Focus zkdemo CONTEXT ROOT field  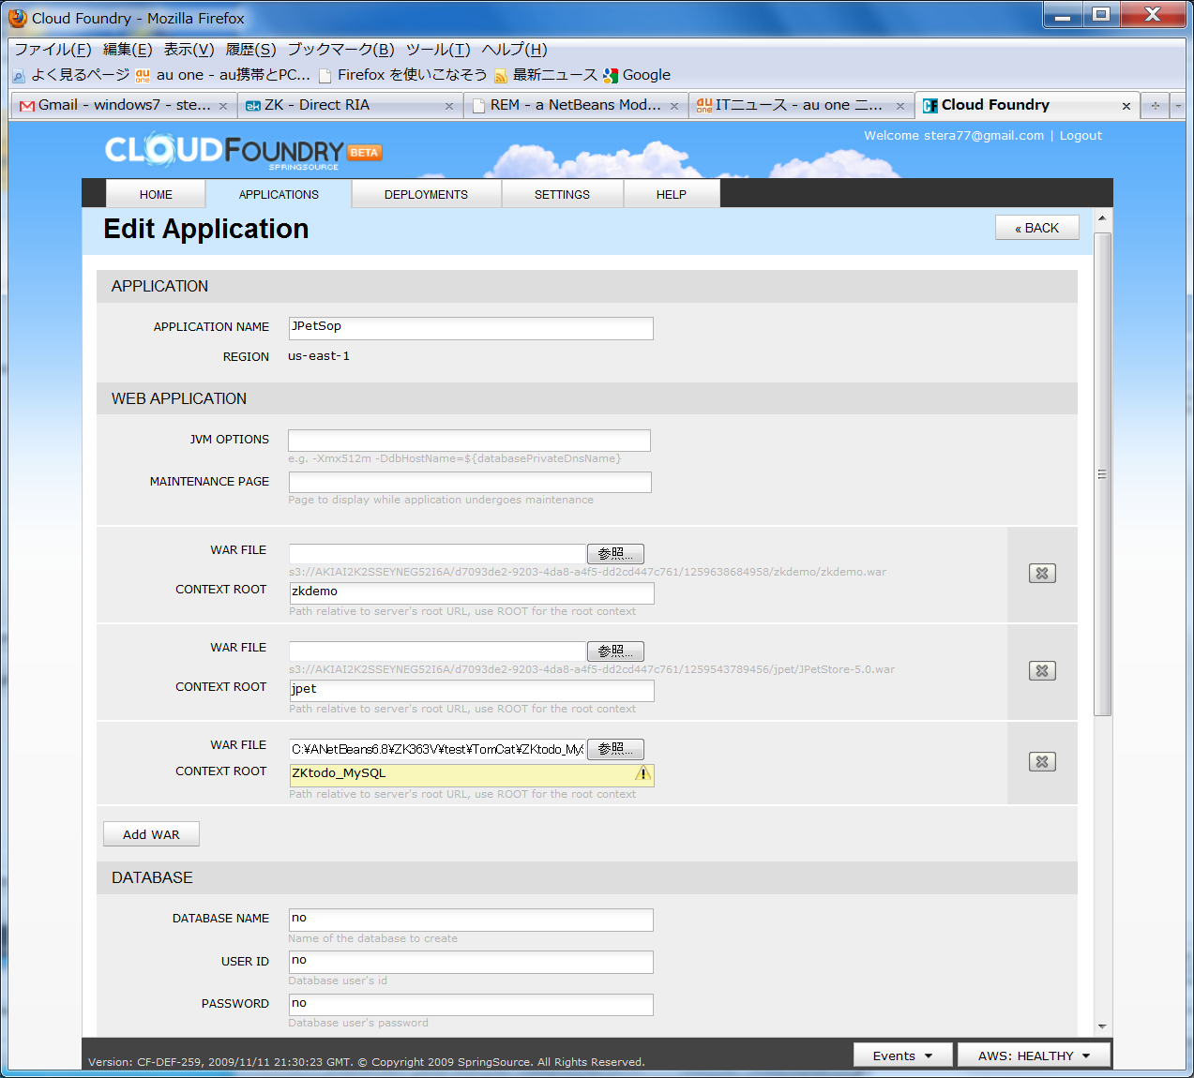tap(472, 593)
